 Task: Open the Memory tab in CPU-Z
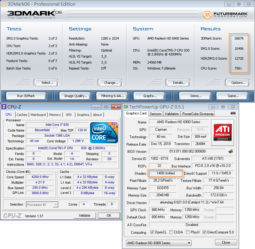click(x=55, y=115)
